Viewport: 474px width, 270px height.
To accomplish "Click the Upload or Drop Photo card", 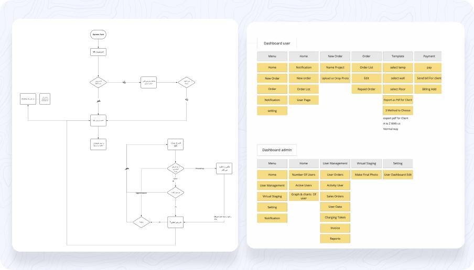I will coord(335,78).
